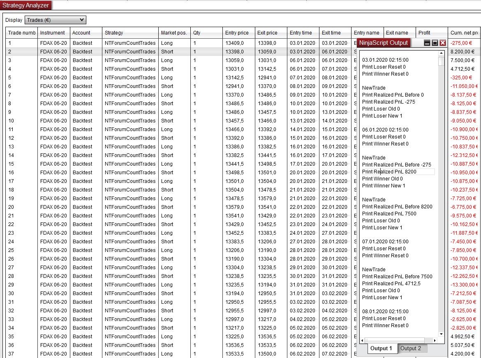Image resolution: width=481 pixels, height=358 pixels.
Task: Click the Entry name column header
Action: pos(367,33)
